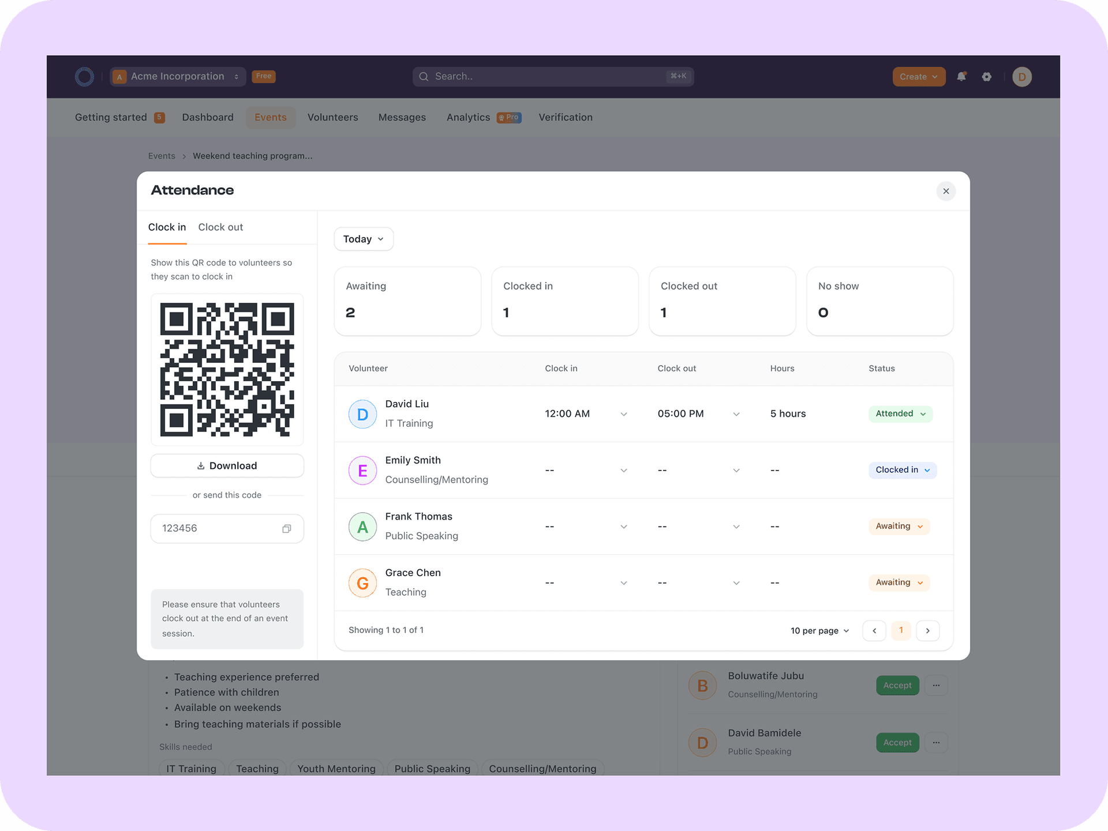
Task: Select page 1 in pagination
Action: point(901,631)
